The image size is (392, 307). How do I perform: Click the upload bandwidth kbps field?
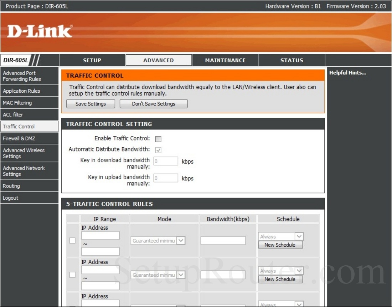pos(166,178)
